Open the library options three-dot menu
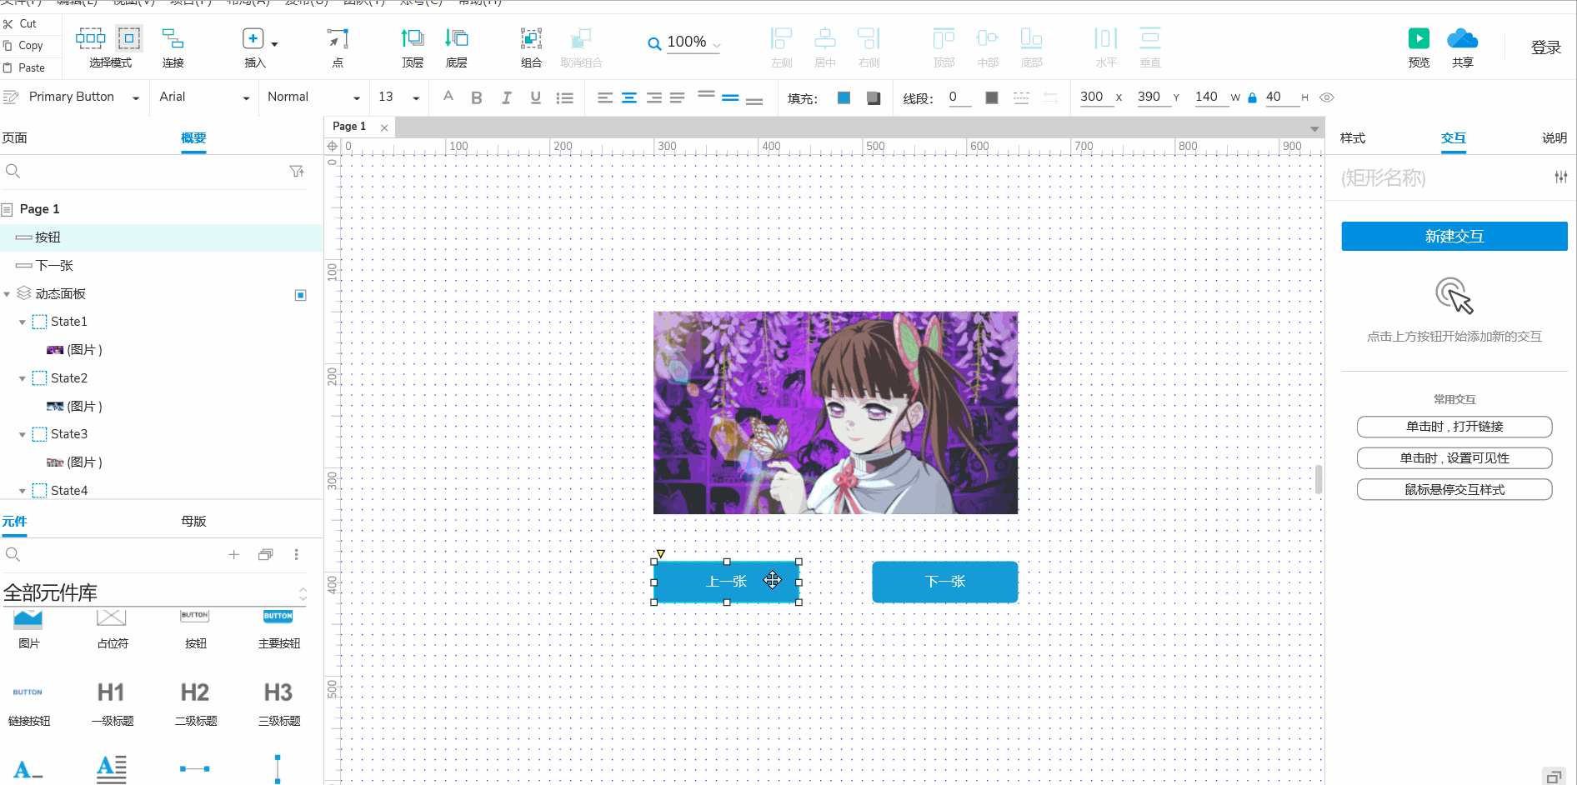 296,554
